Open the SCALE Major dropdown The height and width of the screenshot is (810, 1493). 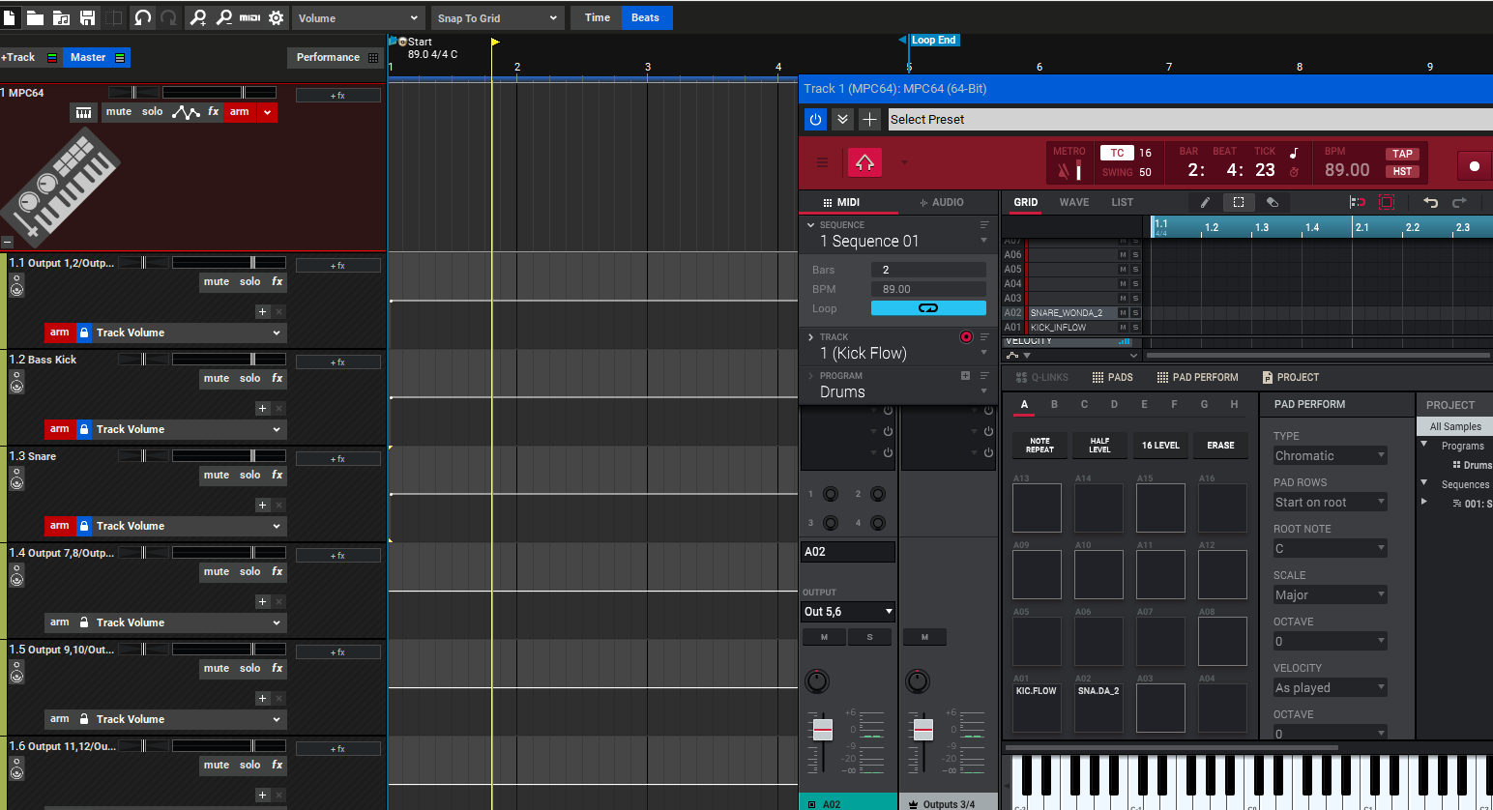(x=1331, y=594)
